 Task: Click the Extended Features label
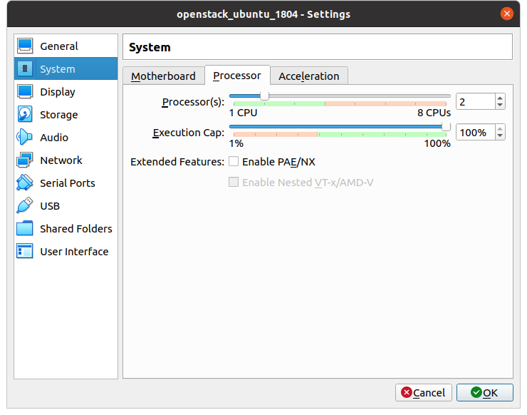[177, 162]
